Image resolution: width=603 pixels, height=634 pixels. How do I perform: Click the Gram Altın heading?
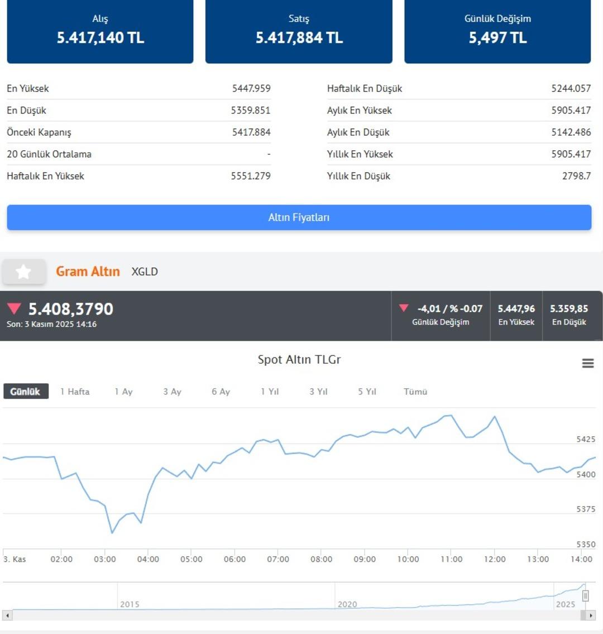click(x=88, y=271)
